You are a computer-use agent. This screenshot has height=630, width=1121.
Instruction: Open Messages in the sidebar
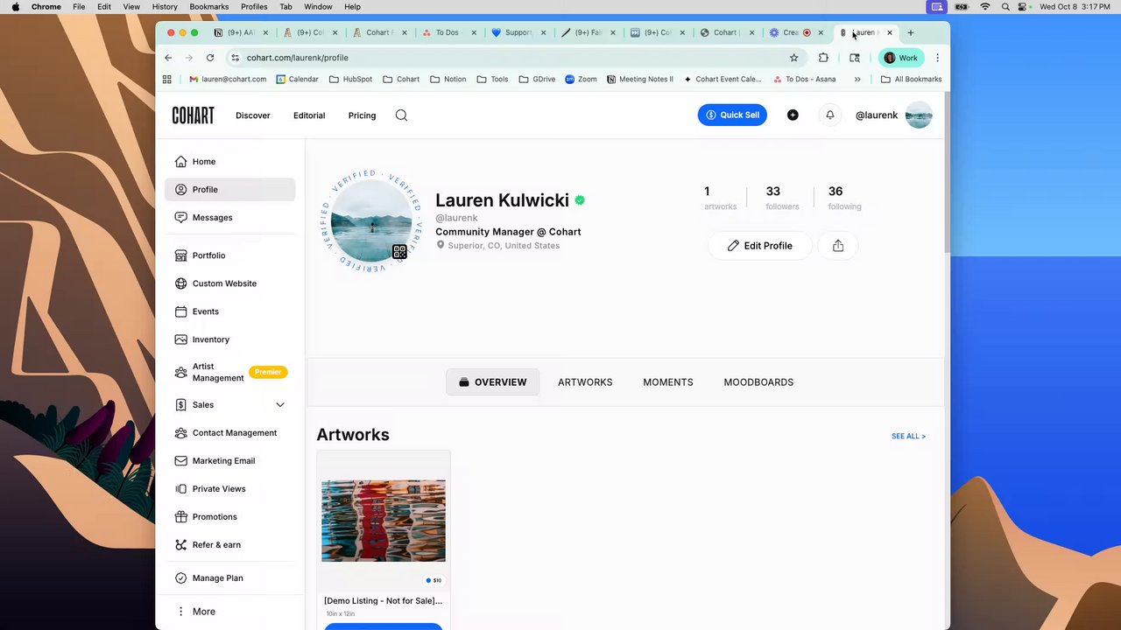pos(229,217)
